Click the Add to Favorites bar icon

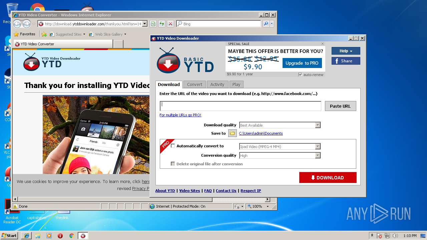(44, 34)
